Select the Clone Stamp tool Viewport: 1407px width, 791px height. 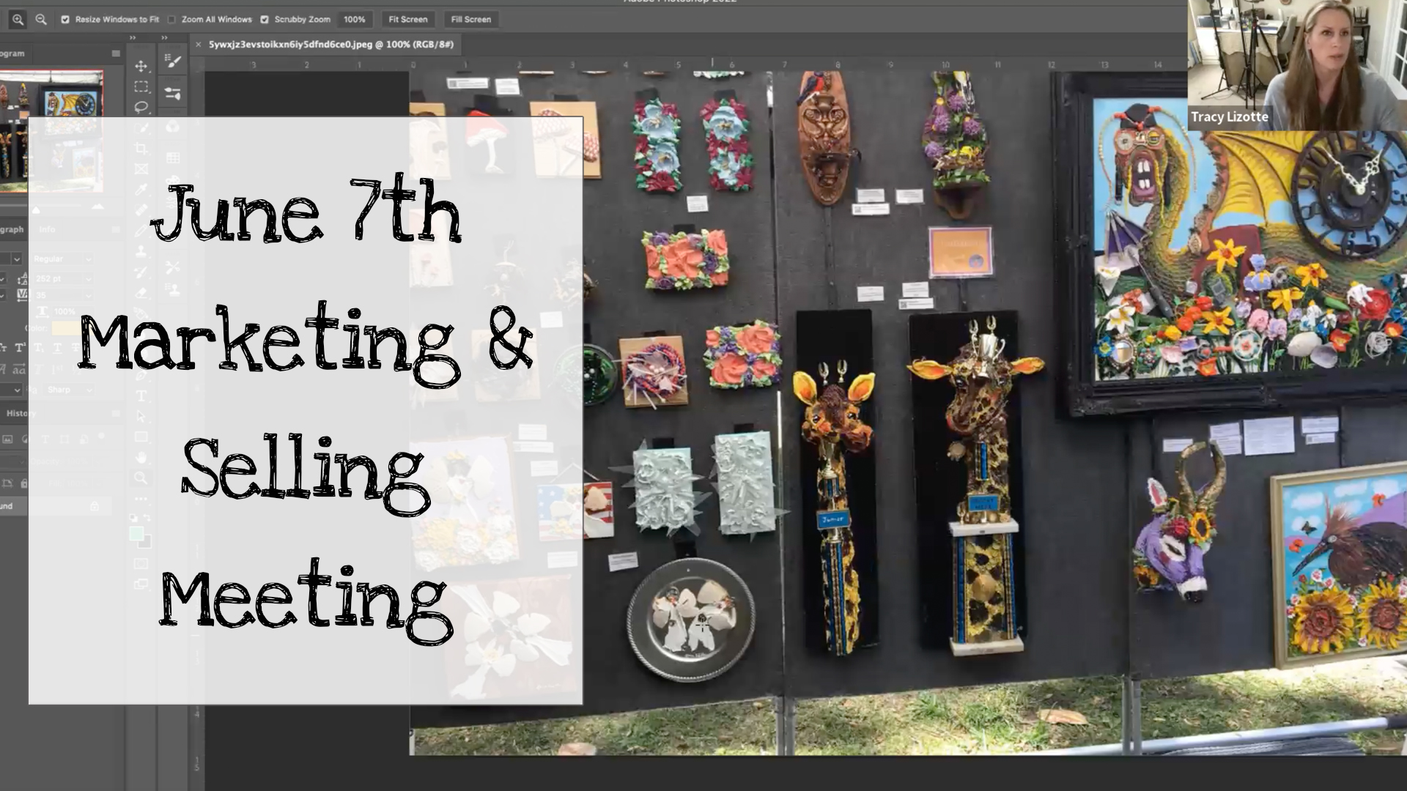141,251
